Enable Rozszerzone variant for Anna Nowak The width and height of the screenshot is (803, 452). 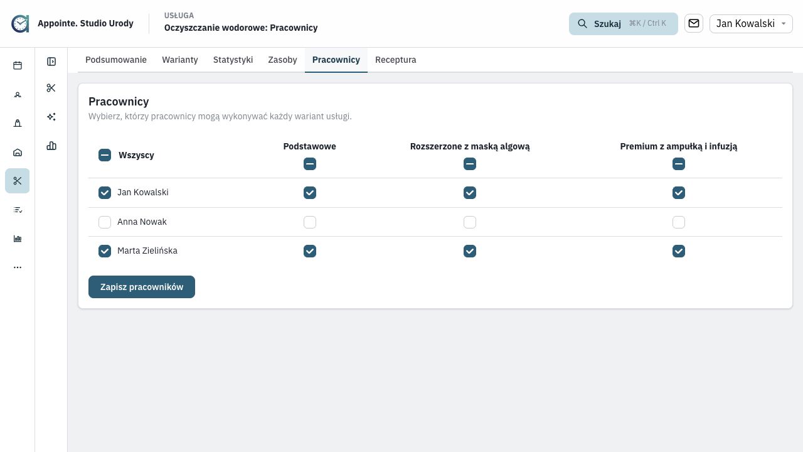click(x=470, y=222)
